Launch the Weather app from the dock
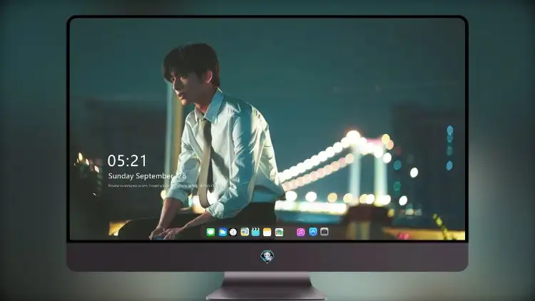This screenshot has width=535, height=301. point(223,233)
